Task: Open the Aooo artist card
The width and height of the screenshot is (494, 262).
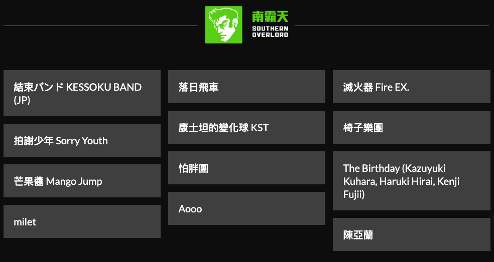Action: 246,208
